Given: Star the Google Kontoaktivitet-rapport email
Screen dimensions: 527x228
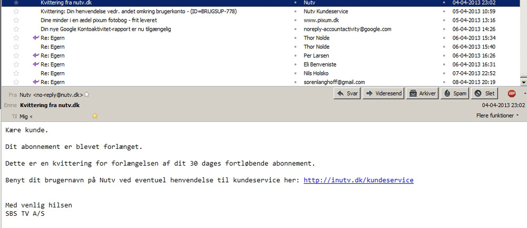Looking at the screenshot, I should [16, 29].
